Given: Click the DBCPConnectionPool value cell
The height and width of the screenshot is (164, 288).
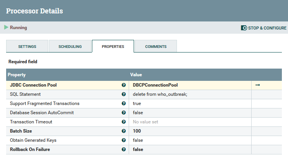Looking at the screenshot, I should tap(155, 85).
